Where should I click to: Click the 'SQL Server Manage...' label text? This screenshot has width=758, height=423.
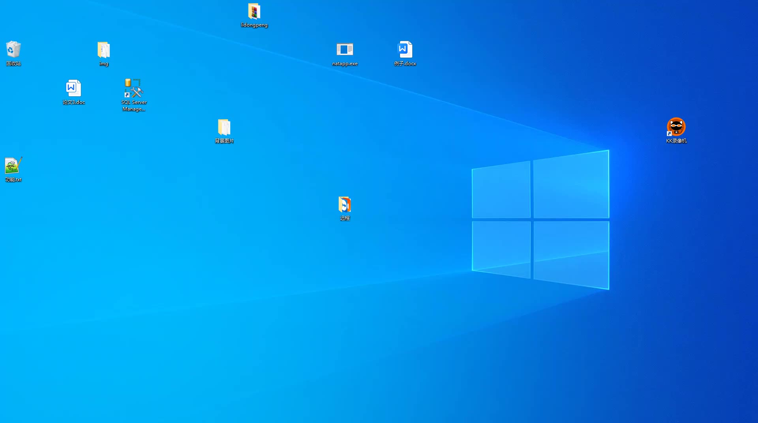click(134, 105)
